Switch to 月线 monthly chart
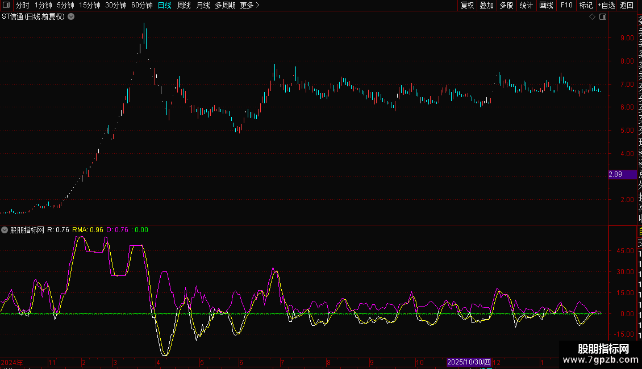This screenshot has height=369, width=642. coord(203,5)
